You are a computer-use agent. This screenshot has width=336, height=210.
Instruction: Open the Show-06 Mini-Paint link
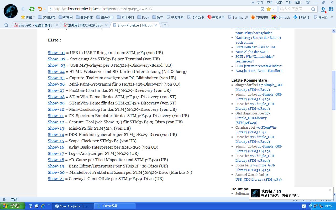click(56, 84)
